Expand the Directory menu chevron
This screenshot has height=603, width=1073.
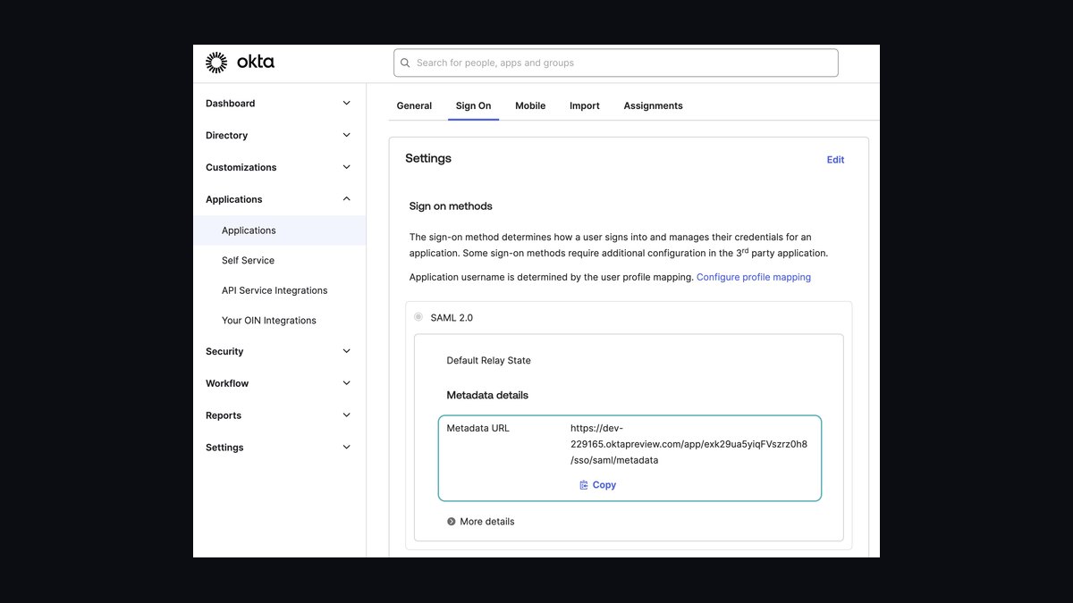(x=347, y=136)
